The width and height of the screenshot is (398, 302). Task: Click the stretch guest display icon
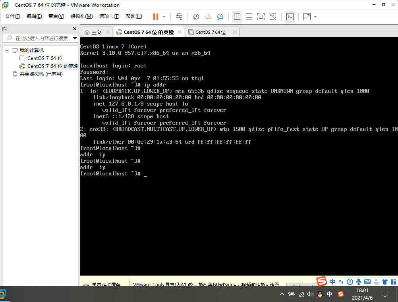pos(307,17)
